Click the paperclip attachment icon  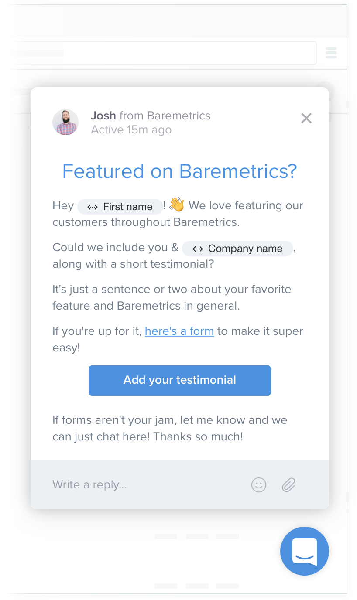tap(288, 484)
